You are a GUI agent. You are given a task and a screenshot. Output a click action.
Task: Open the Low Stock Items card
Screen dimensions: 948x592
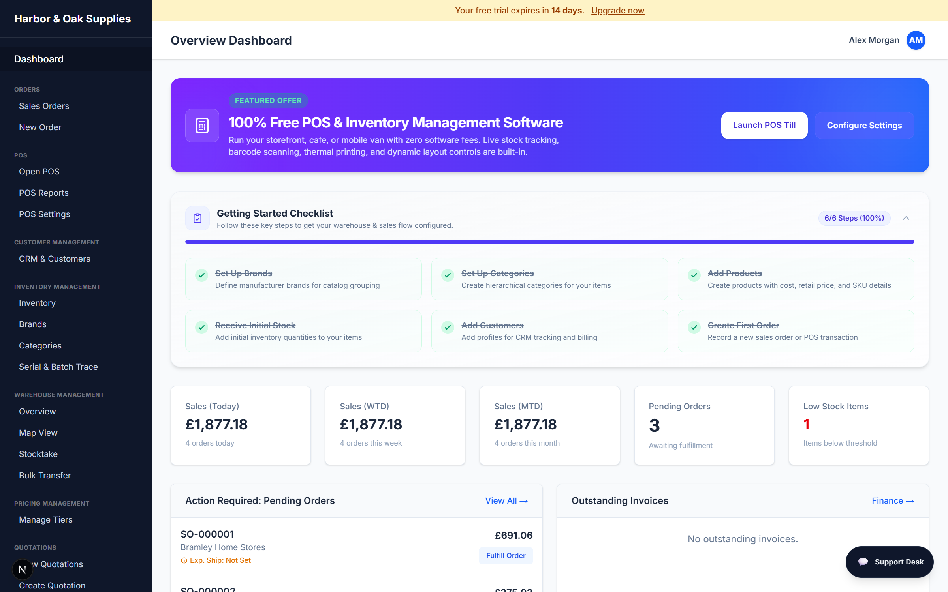[x=859, y=425]
